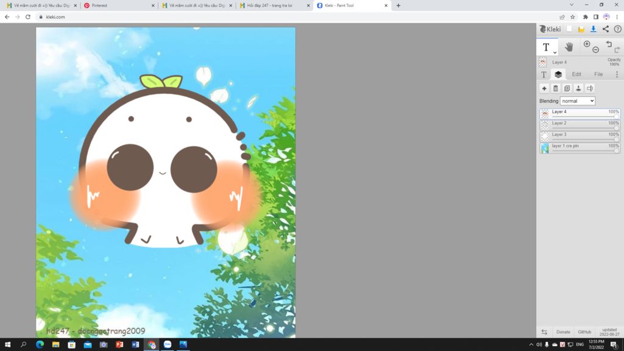Open the import image folder icon
Viewport: 624px width, 351px height.
point(581,29)
